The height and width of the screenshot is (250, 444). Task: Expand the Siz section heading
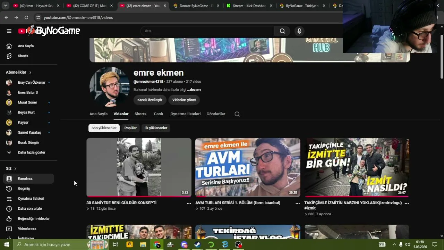[11, 168]
